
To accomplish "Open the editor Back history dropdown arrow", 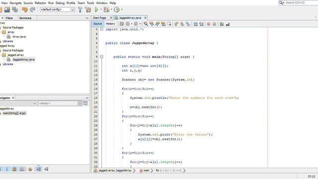I will 132,24.
